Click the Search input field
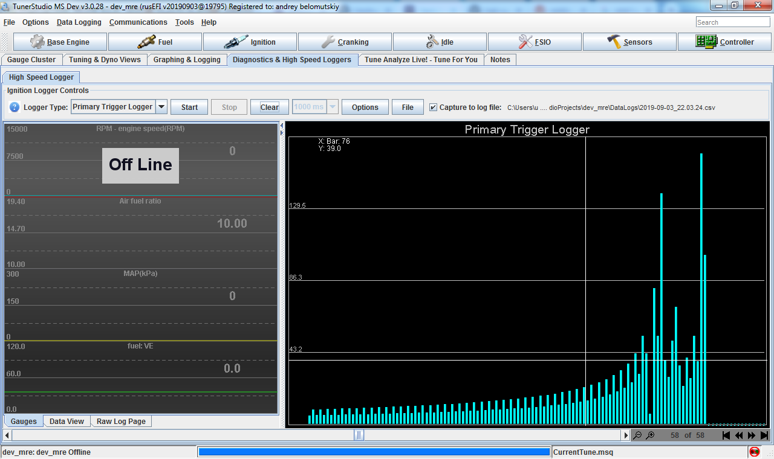This screenshot has height=459, width=774. [733, 22]
